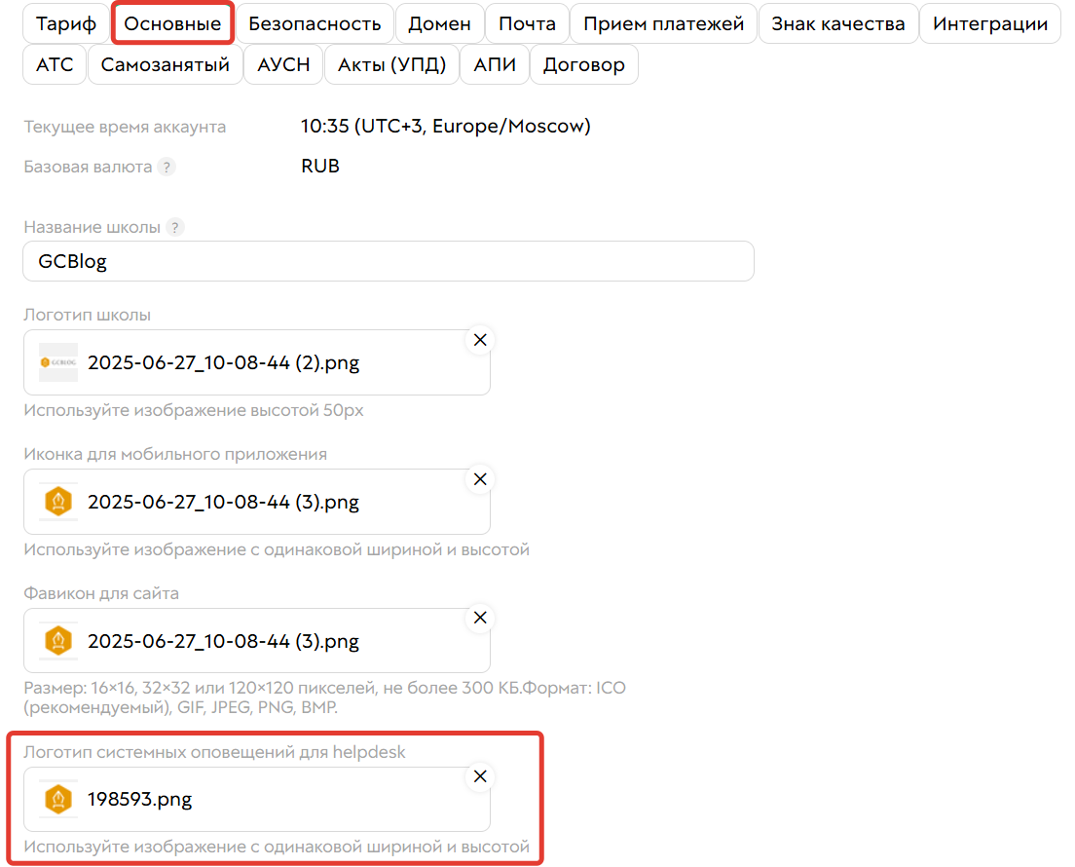The image size is (1075, 867).
Task: Focus the school name field containing GCBlog
Action: click(389, 261)
